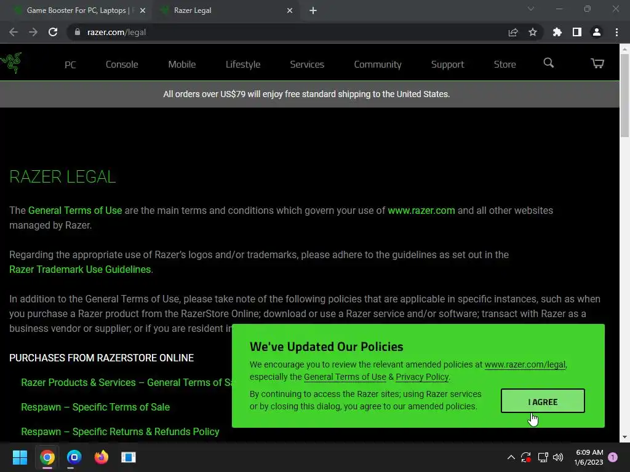Reload the page with the refresh icon
The image size is (630, 472).
[x=53, y=32]
